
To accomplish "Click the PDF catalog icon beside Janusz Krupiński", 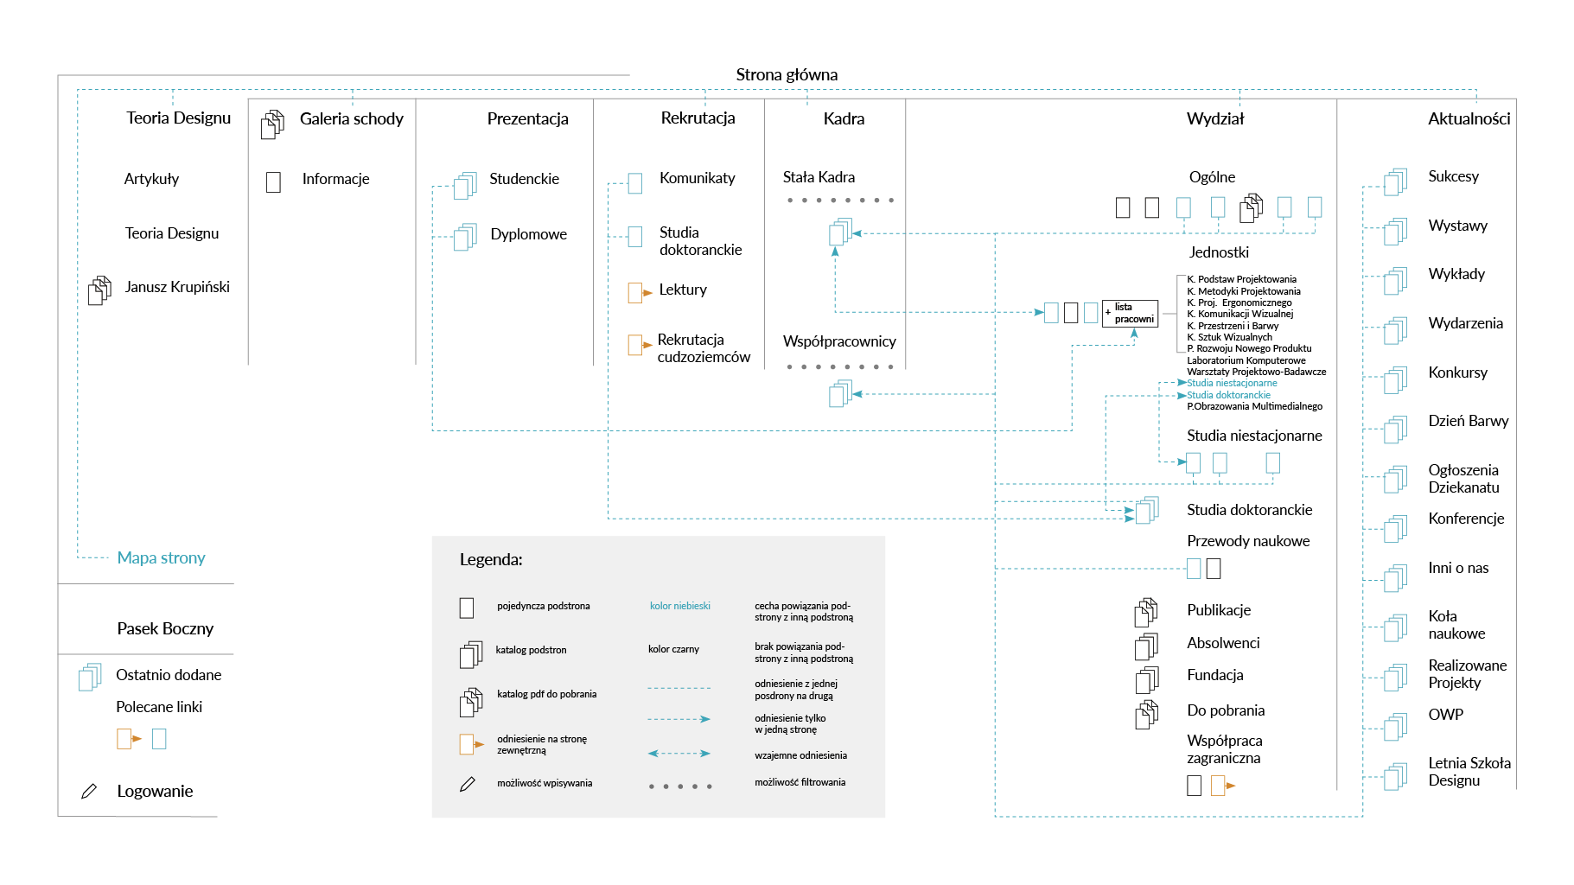I will click(x=99, y=290).
